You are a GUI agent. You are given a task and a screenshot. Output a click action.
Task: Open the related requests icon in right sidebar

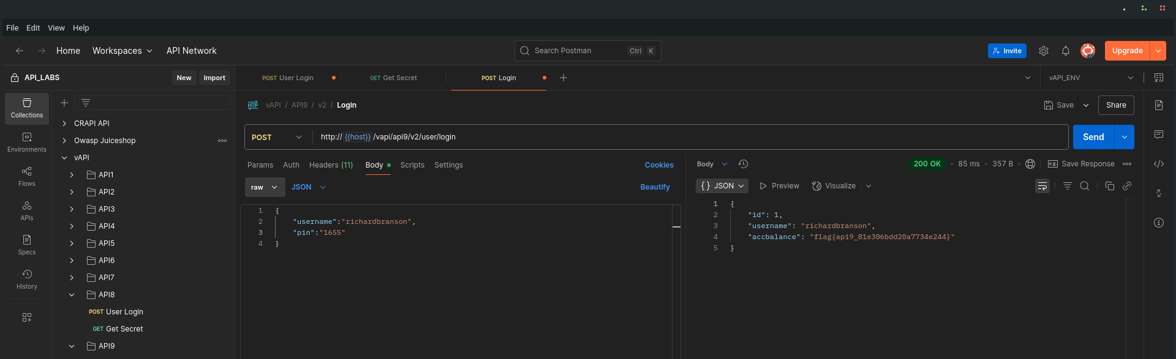pyautogui.click(x=1159, y=193)
